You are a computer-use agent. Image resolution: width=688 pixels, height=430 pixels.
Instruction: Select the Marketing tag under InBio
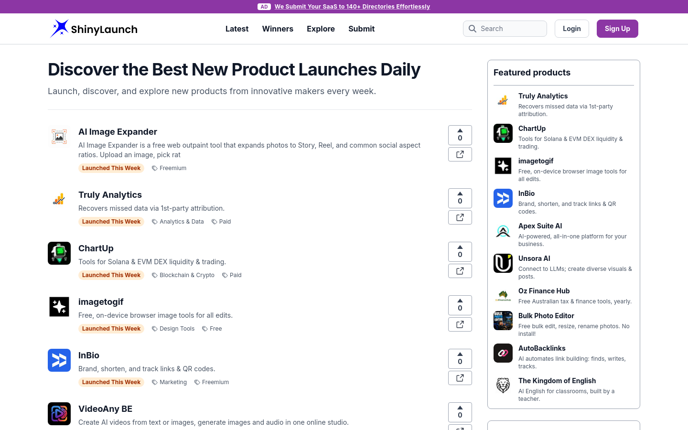coord(169,382)
